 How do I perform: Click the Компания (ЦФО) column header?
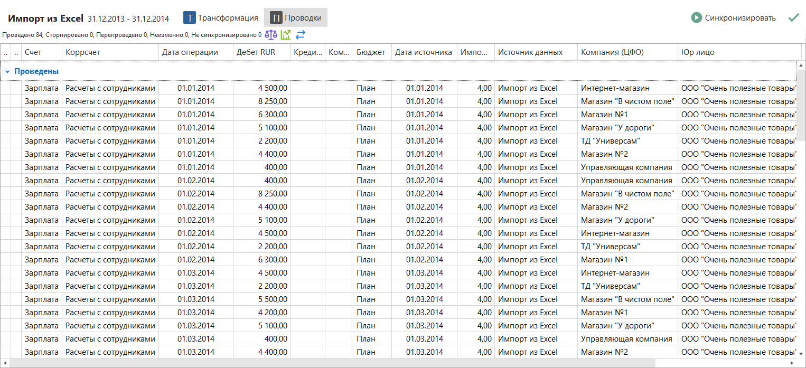click(x=612, y=52)
